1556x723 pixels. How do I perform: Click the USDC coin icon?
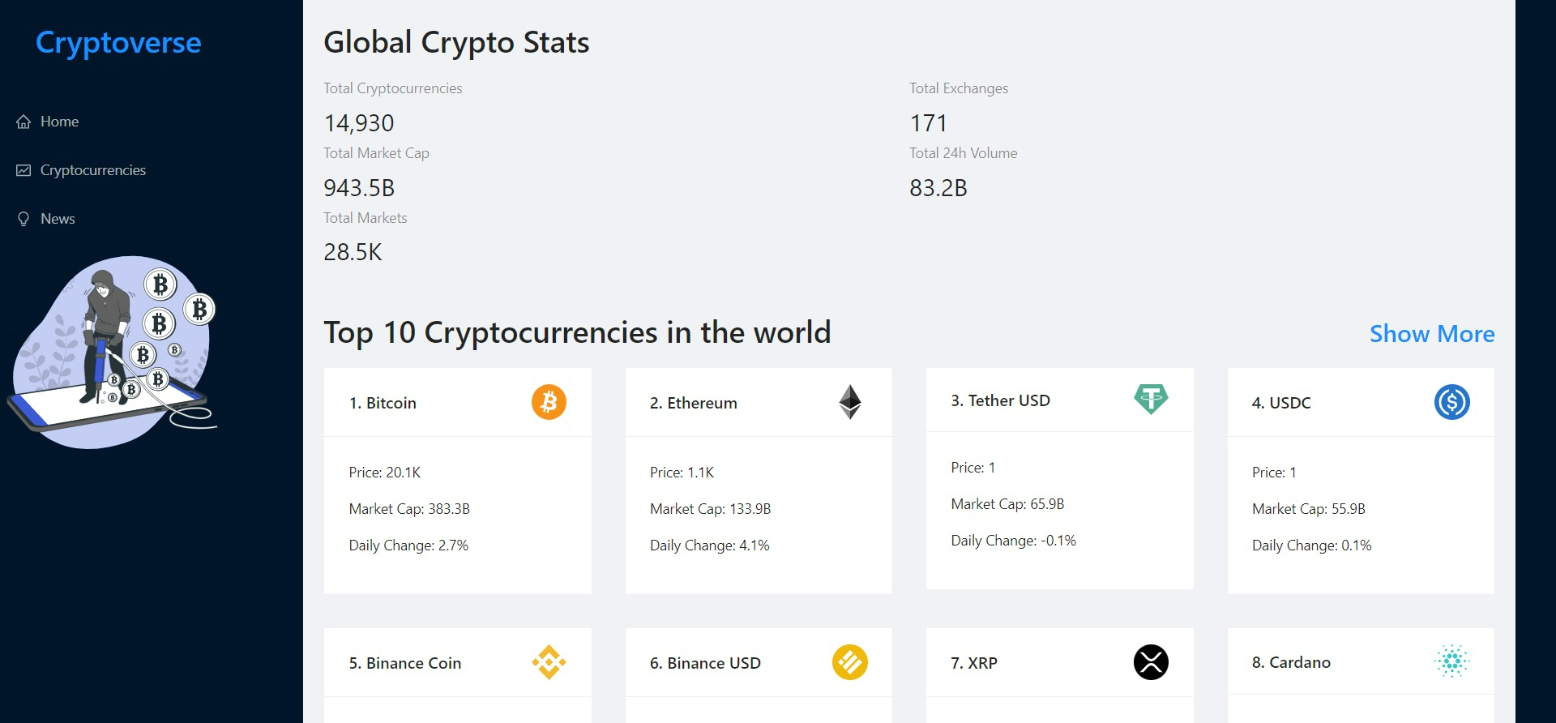point(1452,401)
